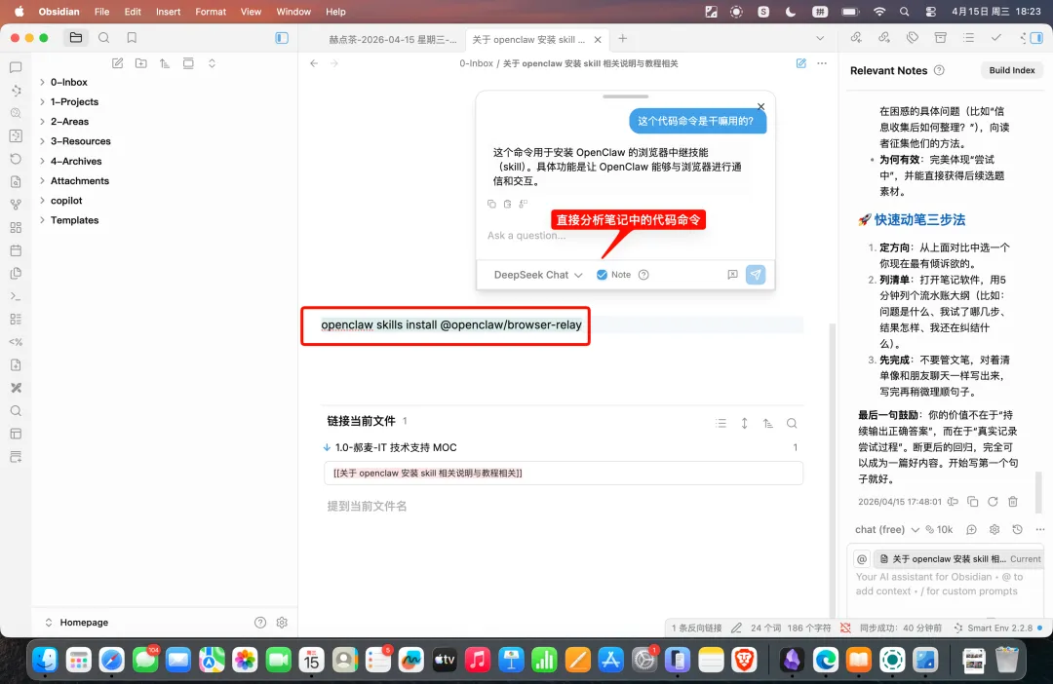
Task: Click the @ add context button
Action: point(862,559)
